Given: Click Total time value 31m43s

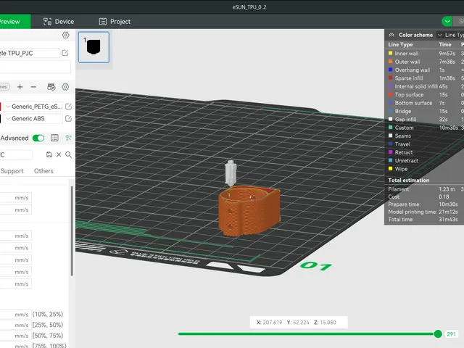Looking at the screenshot, I should (x=448, y=220).
